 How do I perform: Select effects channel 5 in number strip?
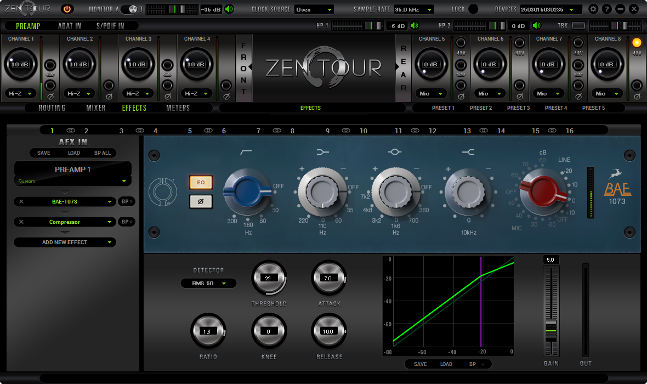[190, 131]
